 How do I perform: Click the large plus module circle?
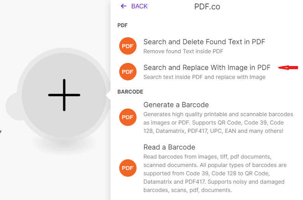point(64,95)
